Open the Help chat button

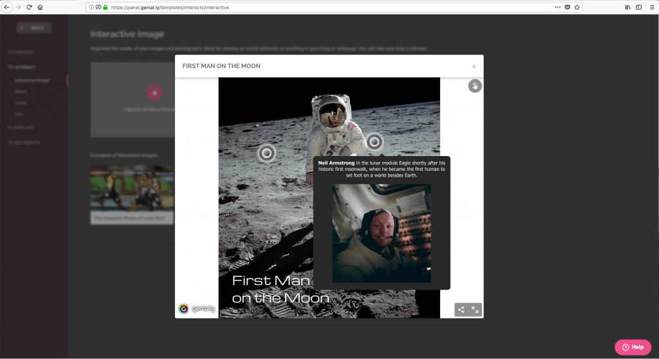(x=633, y=347)
